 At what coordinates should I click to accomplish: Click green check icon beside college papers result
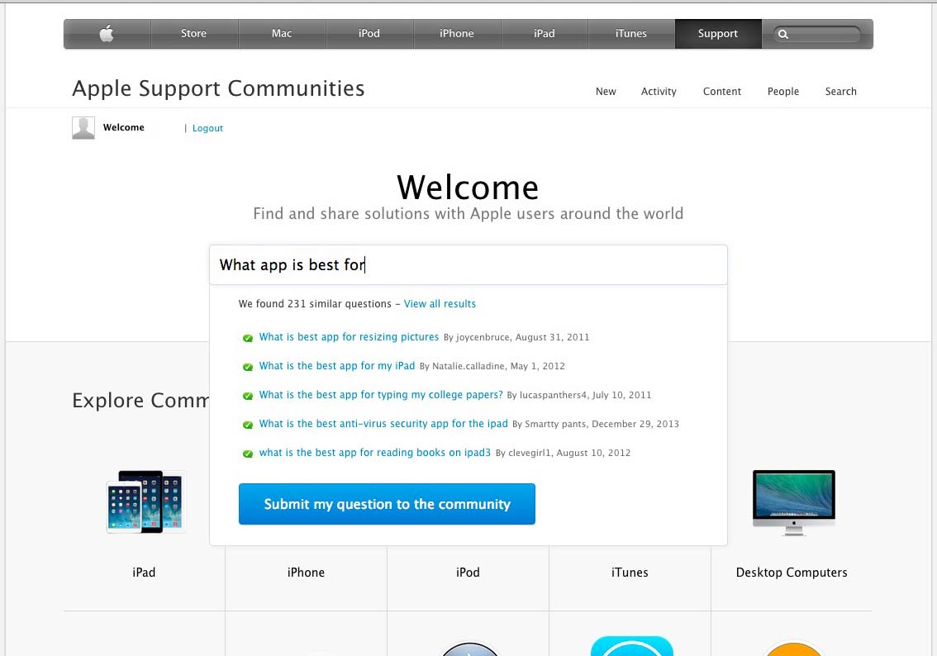pyautogui.click(x=247, y=396)
